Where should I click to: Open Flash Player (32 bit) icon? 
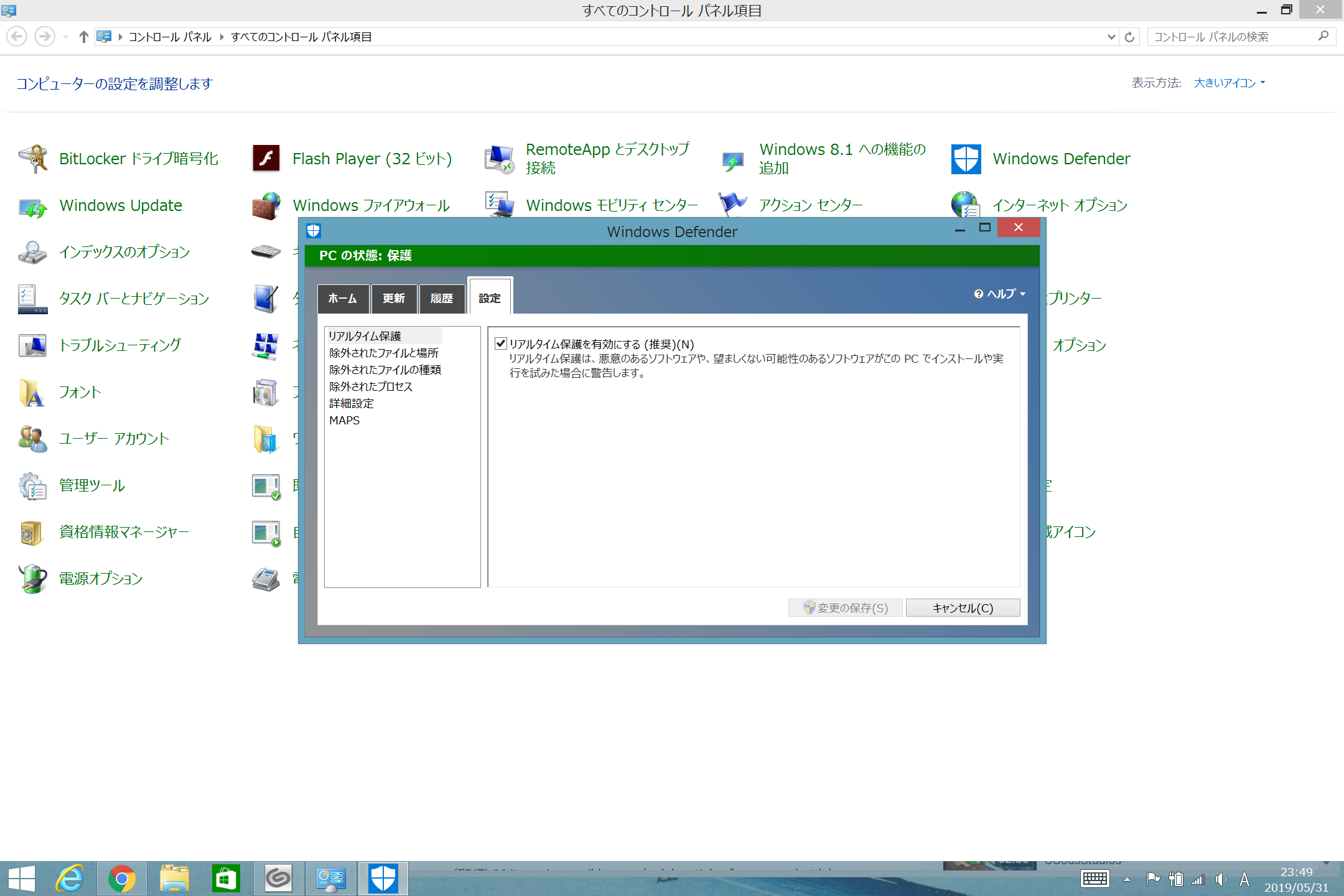pyautogui.click(x=266, y=159)
